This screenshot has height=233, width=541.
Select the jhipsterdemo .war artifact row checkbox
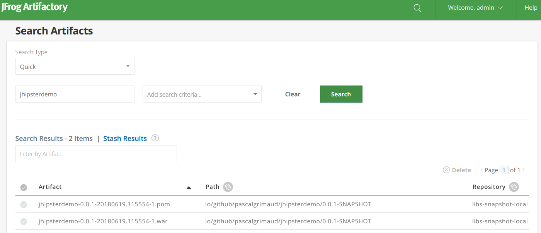(24, 221)
